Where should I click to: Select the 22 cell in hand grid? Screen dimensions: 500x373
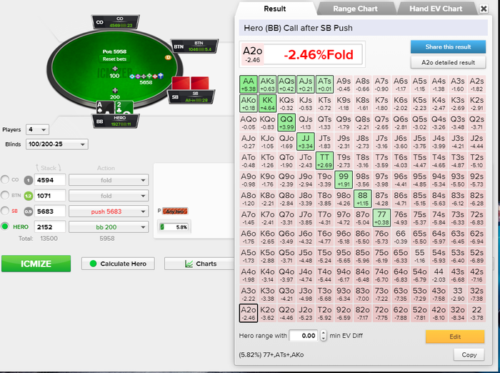(476, 313)
